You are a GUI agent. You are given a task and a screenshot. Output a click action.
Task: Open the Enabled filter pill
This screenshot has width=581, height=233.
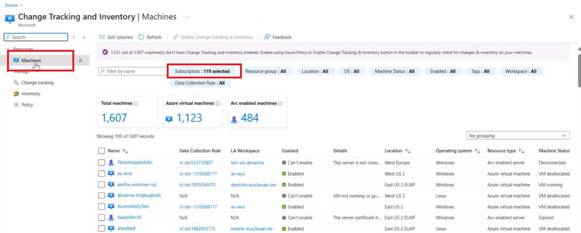tap(443, 71)
